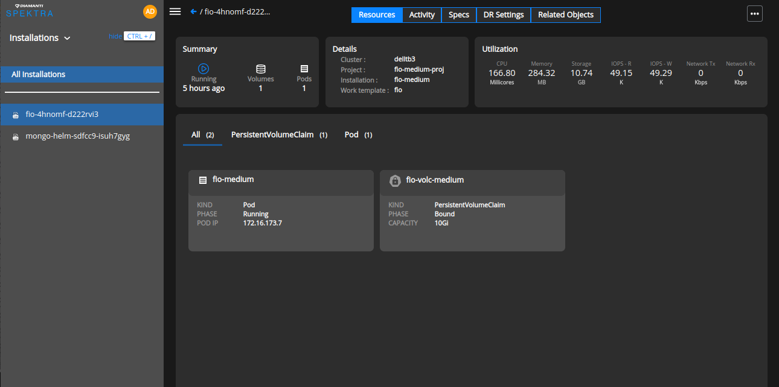Click the Details panel heading
779x387 pixels.
[345, 49]
